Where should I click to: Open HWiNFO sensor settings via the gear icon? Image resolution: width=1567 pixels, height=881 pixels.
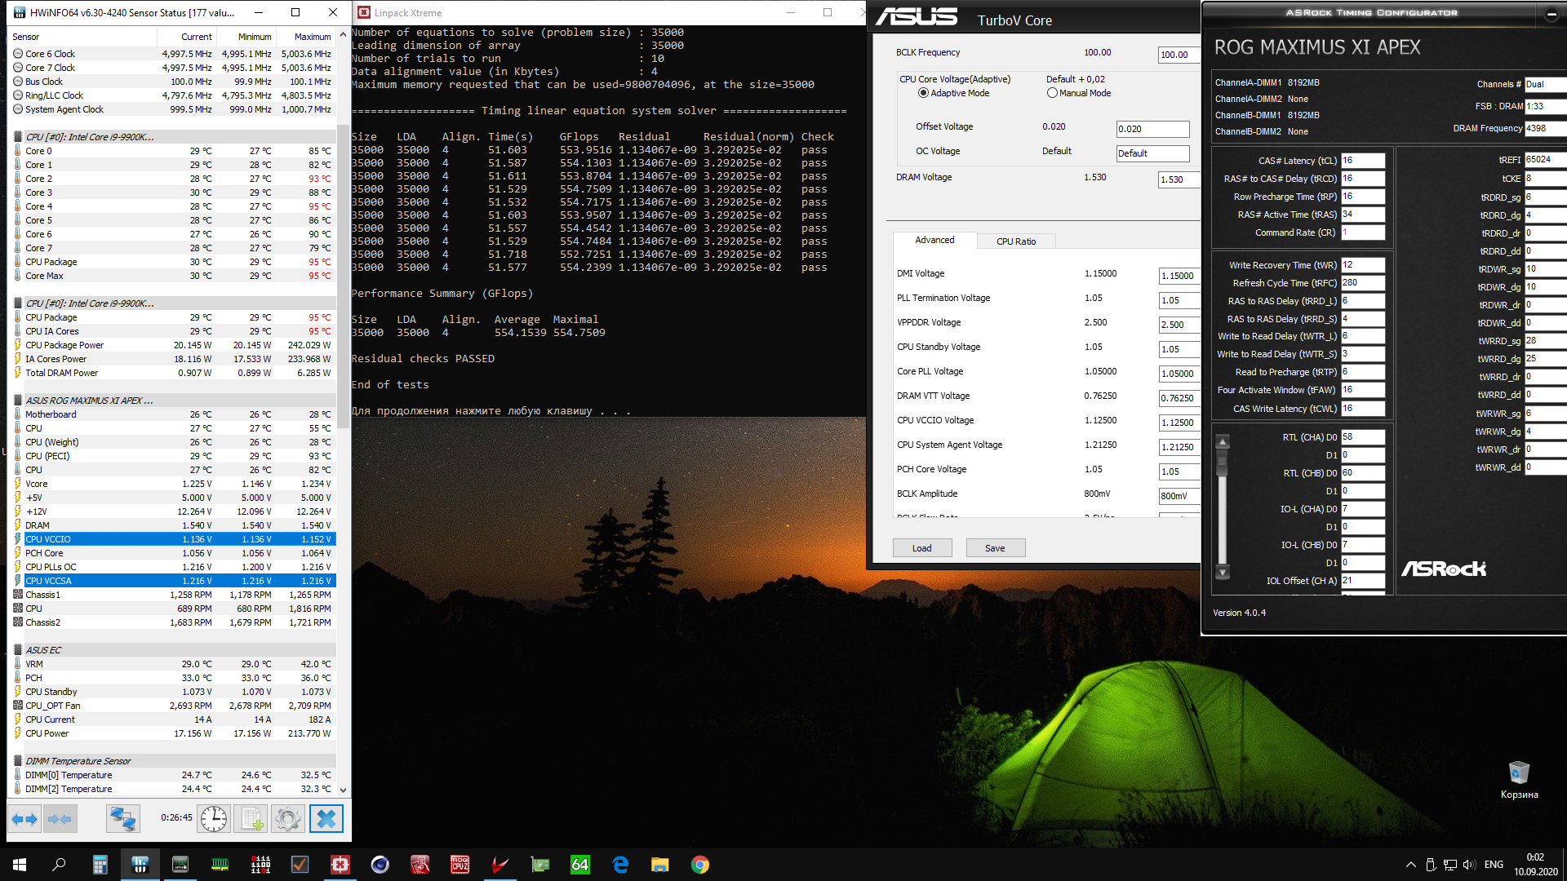288,818
